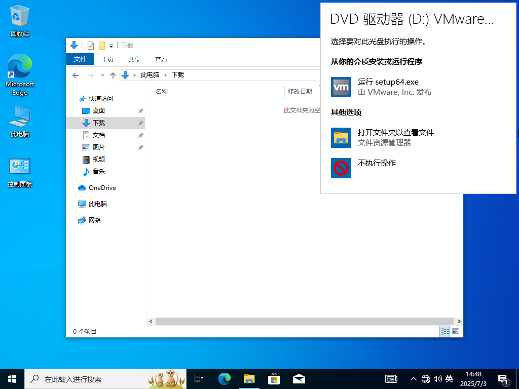The height and width of the screenshot is (389, 519).
Task: Unpin 桌面 using its pin icon
Action: click(x=141, y=111)
